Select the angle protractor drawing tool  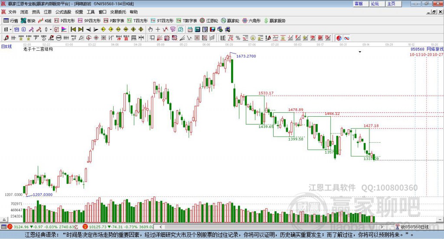coord(81,38)
